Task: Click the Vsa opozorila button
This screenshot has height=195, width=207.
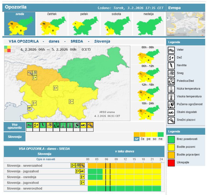Action: click(15, 127)
